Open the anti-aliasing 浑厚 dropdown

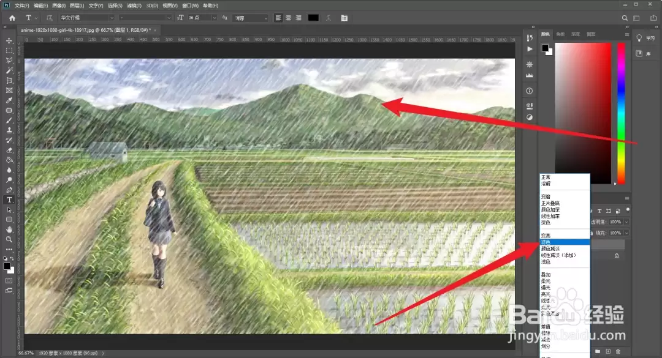[250, 18]
